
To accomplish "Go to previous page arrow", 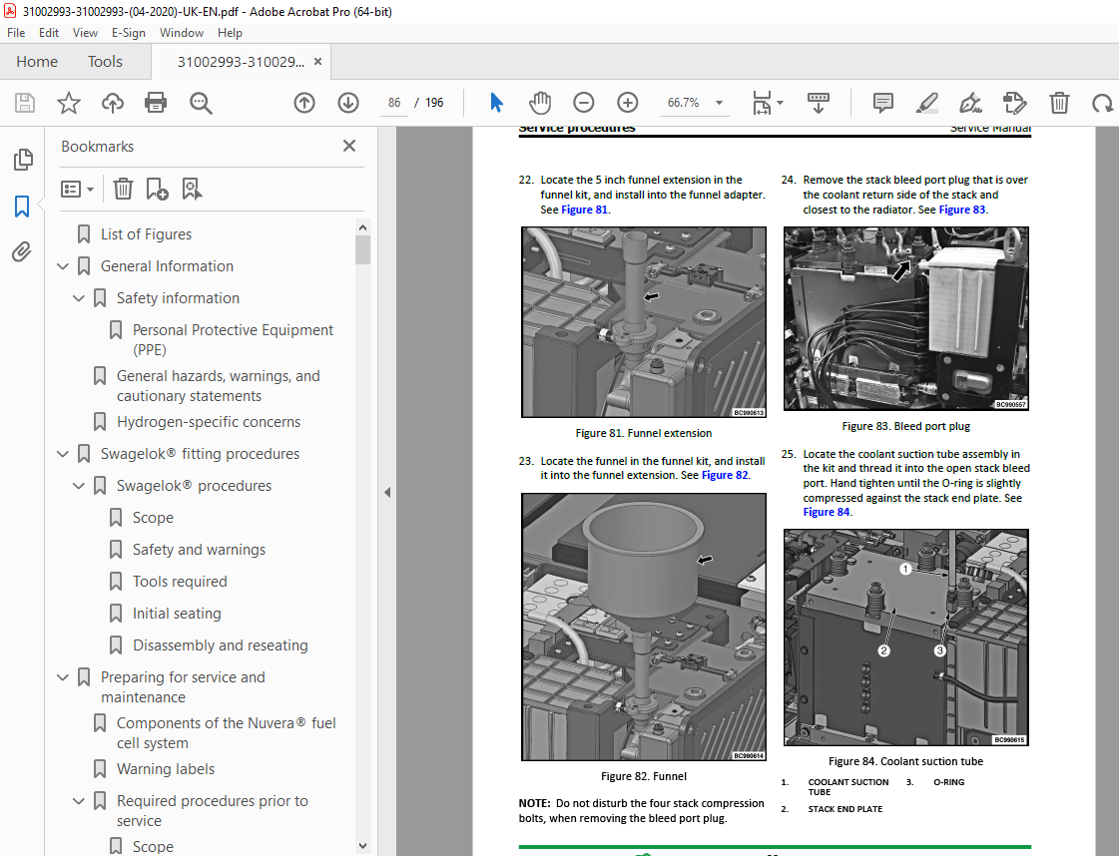I will (x=304, y=103).
